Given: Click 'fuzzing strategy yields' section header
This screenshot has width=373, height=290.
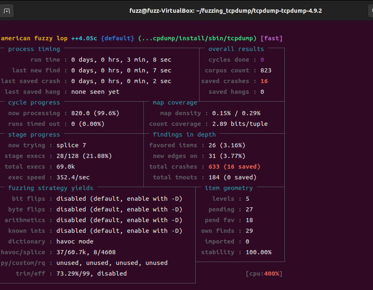Looking at the screenshot, I should coord(51,188).
